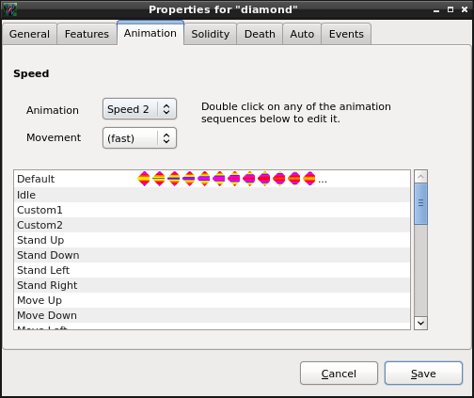Open the Solidity tab

point(211,34)
